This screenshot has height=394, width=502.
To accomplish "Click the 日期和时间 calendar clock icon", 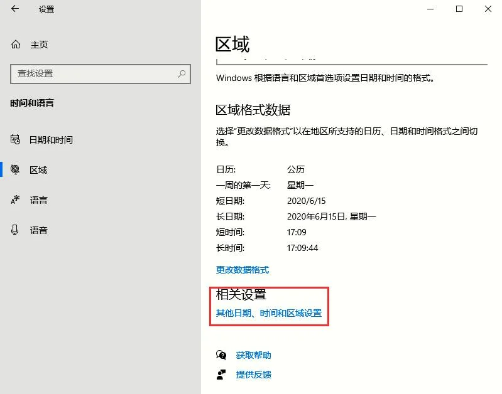I will point(15,139).
